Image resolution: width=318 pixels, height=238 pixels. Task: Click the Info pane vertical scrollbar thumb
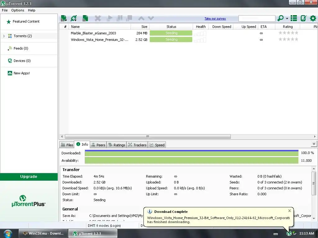(x=314, y=183)
